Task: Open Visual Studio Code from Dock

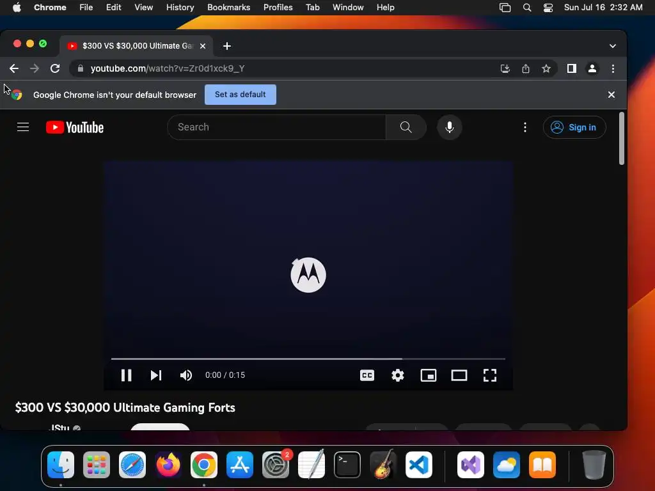Action: [x=419, y=465]
